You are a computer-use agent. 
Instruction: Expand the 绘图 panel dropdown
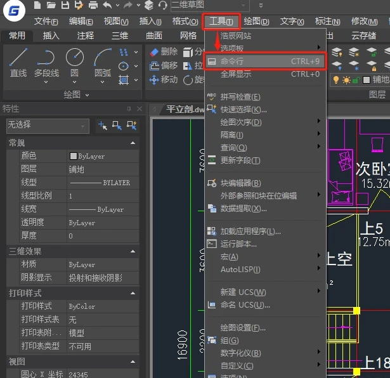point(87,95)
